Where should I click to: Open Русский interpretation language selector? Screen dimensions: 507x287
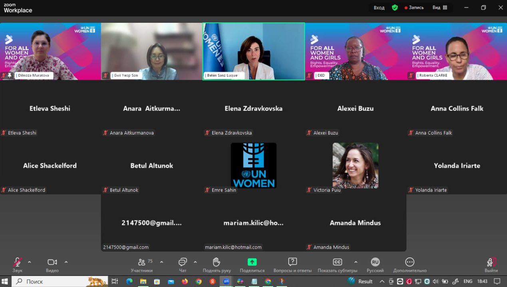(375, 265)
